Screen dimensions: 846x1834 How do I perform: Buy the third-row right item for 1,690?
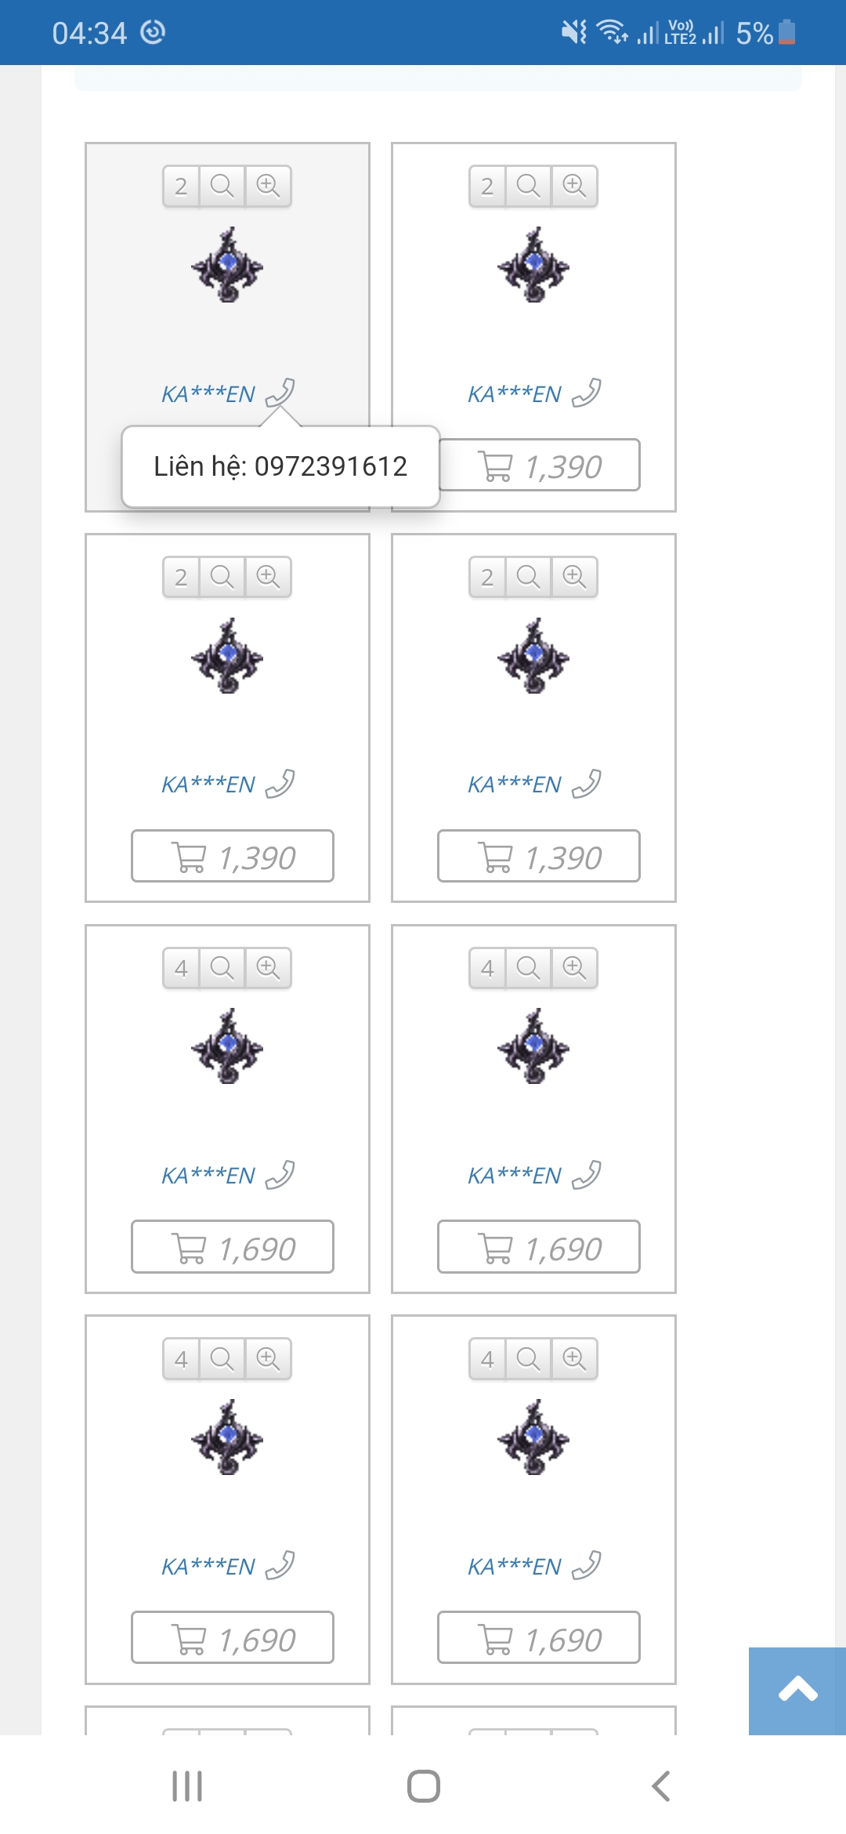(x=539, y=1246)
